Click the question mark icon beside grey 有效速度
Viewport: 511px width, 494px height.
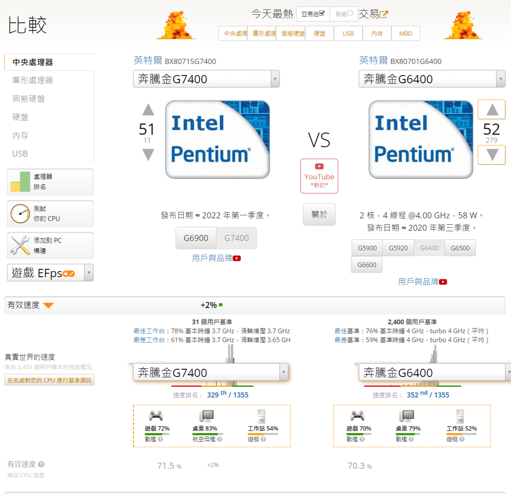click(41, 464)
